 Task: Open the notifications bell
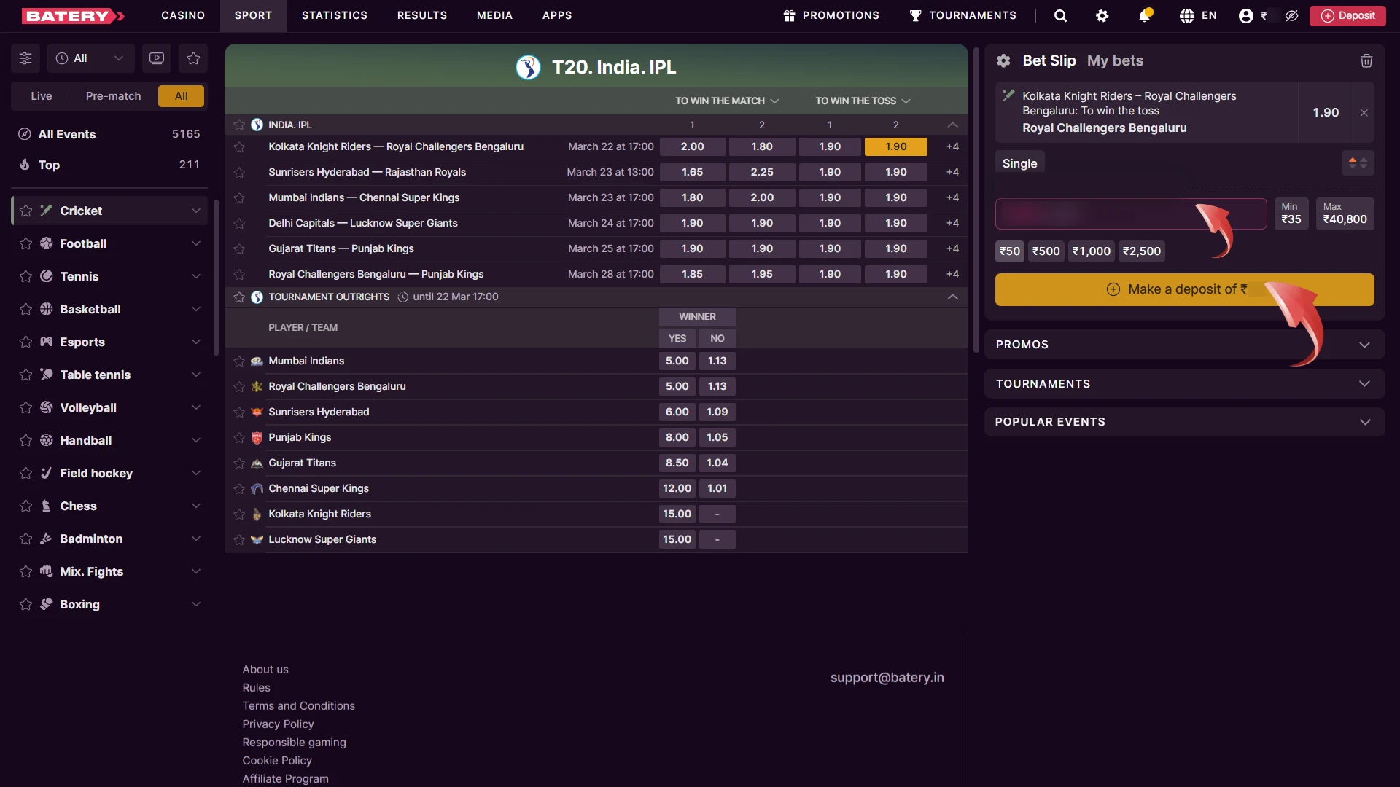1145,15
